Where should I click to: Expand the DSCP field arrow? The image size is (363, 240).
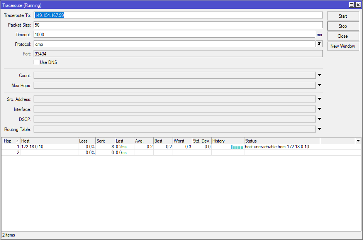319,119
